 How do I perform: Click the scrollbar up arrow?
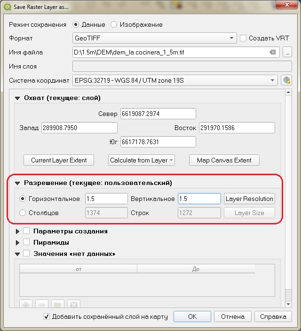(288, 92)
